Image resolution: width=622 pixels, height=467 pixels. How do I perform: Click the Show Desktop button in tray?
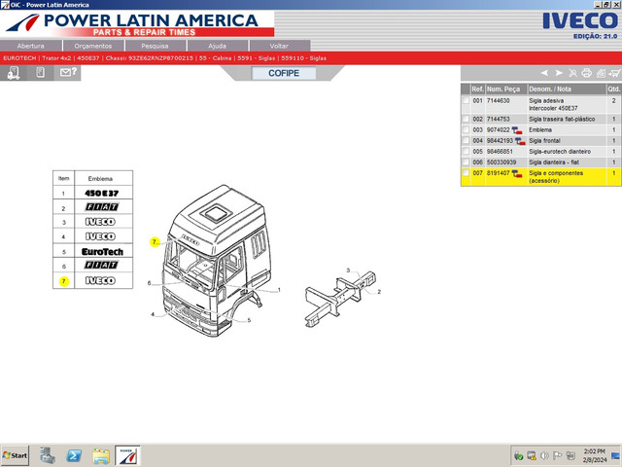click(x=615, y=455)
